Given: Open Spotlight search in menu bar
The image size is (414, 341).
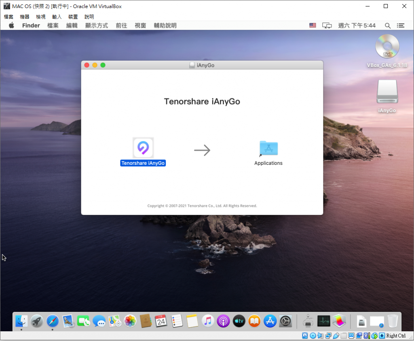Looking at the screenshot, I should point(388,26).
